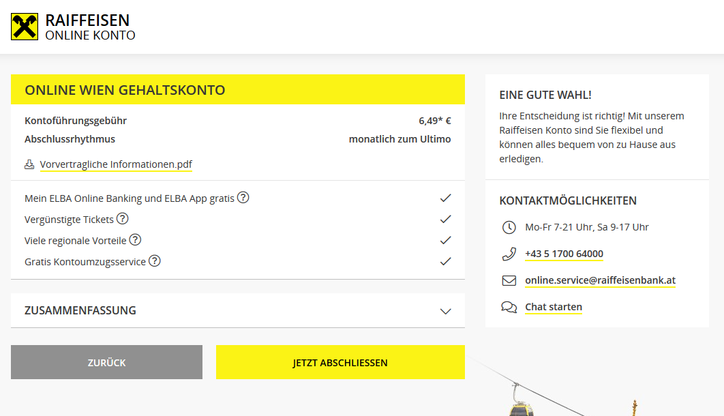Click the Raiffeisen logo icon
The image size is (724, 416).
25,27
